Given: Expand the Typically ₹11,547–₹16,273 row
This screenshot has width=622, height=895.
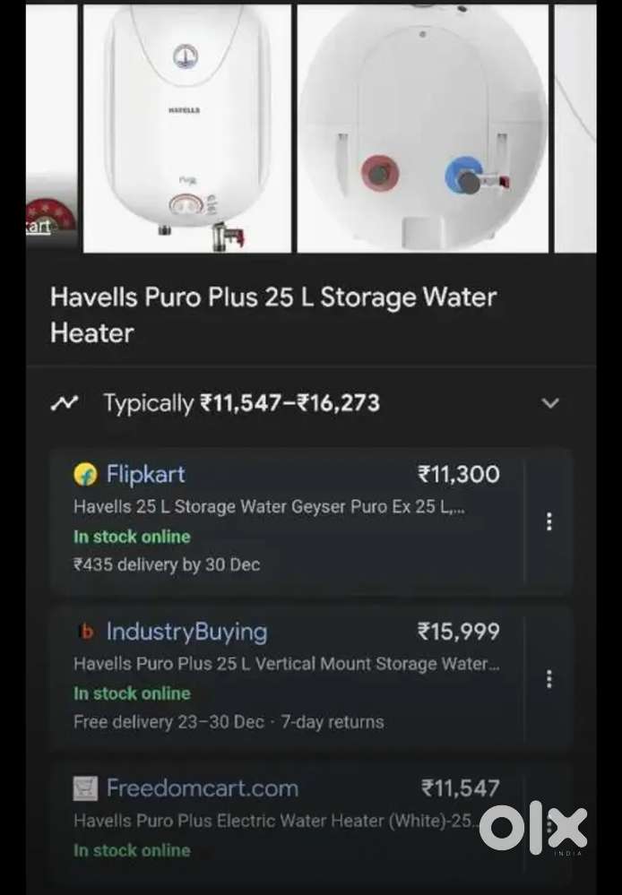Looking at the screenshot, I should [x=242, y=403].
